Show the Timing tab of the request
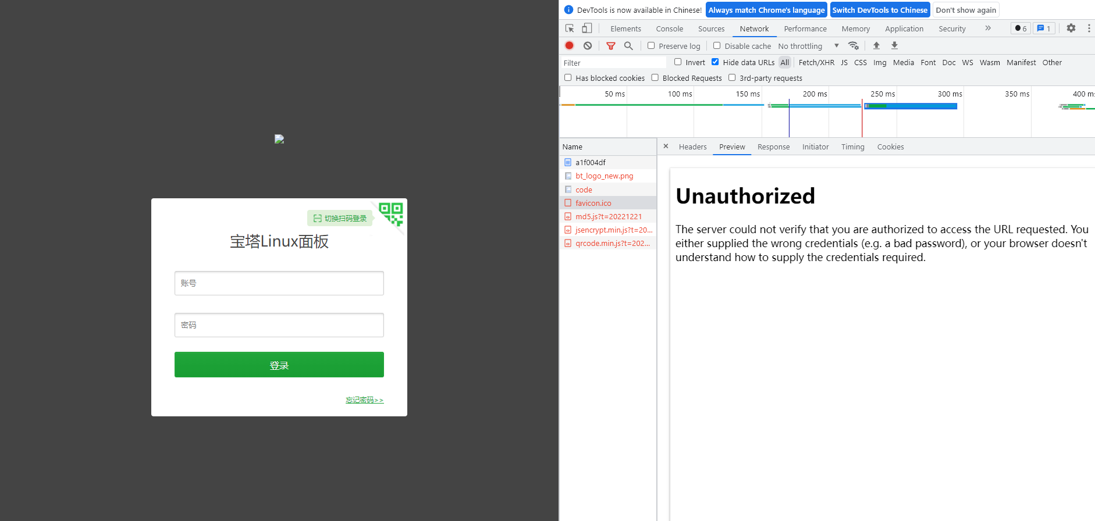Viewport: 1095px width, 521px height. 853,147
